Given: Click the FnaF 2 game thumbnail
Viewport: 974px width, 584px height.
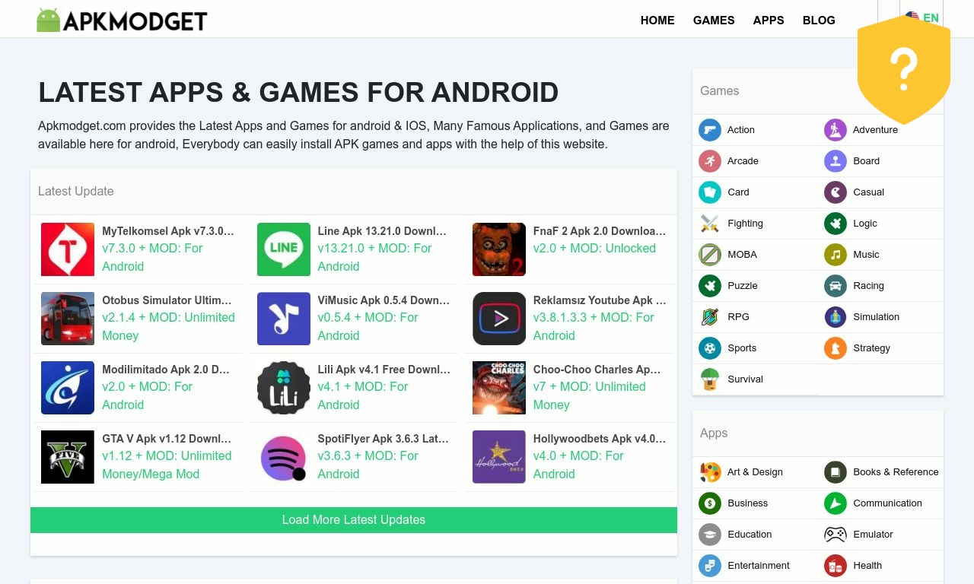Looking at the screenshot, I should (499, 249).
